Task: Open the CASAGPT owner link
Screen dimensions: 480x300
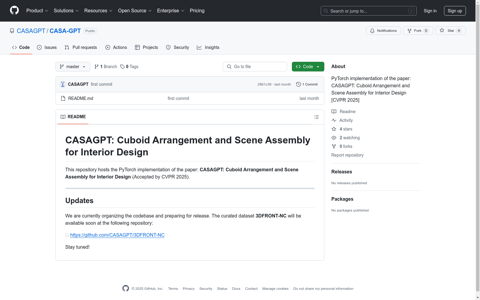Action: tap(31, 31)
